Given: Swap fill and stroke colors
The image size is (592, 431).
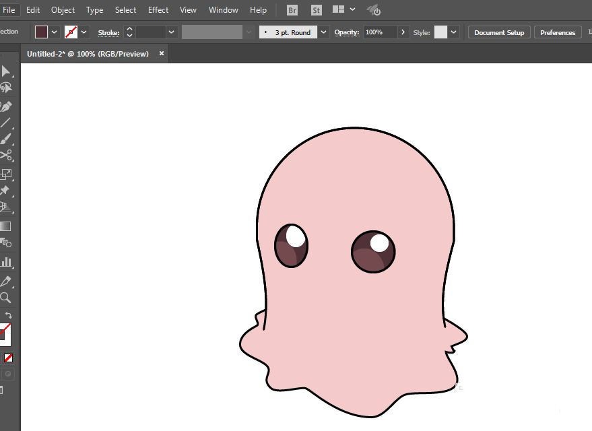Looking at the screenshot, I should click(9, 315).
